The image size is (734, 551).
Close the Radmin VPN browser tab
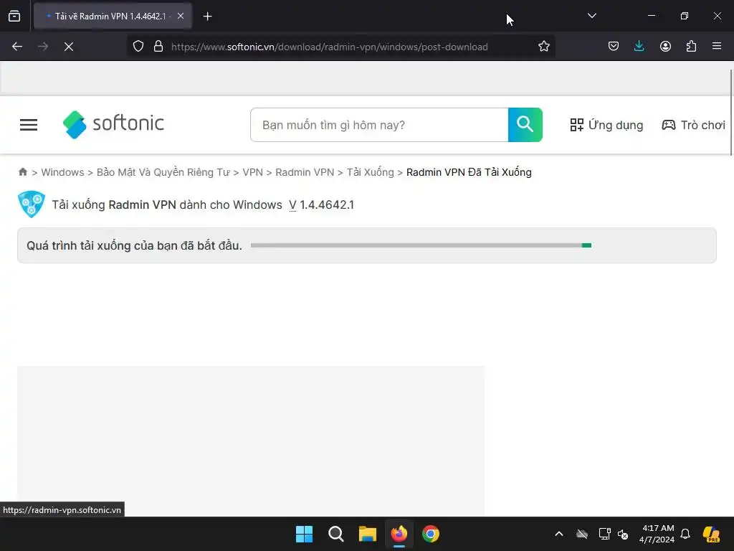(181, 16)
